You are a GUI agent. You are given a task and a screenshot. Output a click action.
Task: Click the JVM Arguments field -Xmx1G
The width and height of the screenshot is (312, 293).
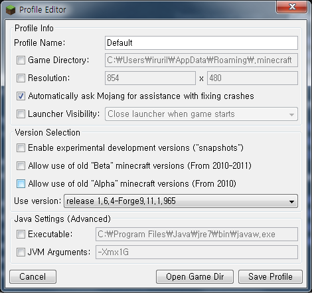[x=196, y=252]
